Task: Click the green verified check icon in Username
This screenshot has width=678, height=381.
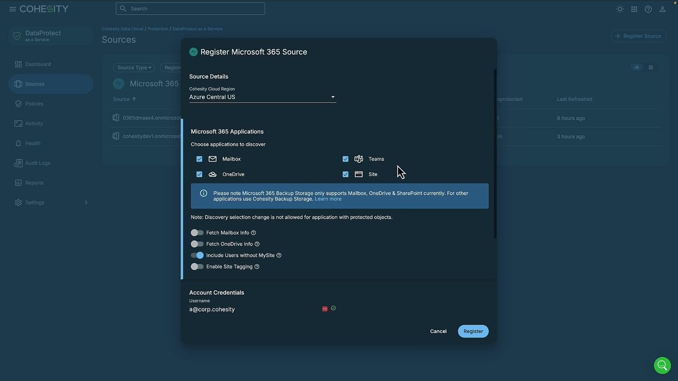Action: pyautogui.click(x=333, y=308)
